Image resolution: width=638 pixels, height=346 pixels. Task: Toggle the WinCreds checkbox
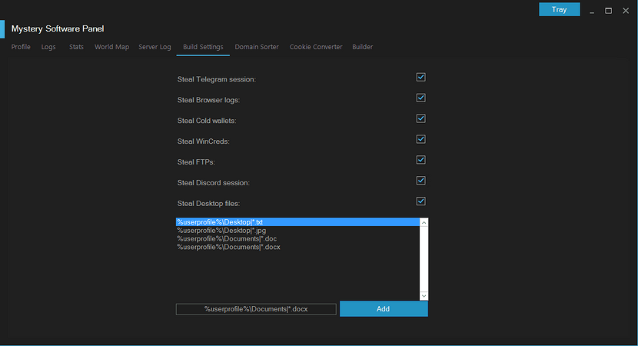coord(420,139)
